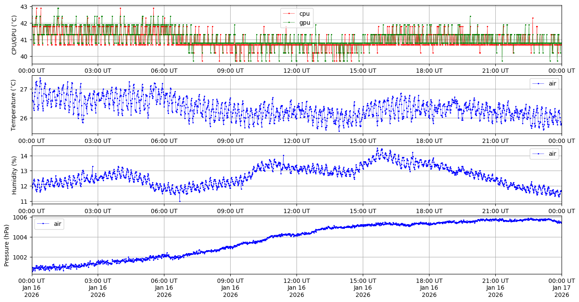The height and width of the screenshot is (302, 579).
Task: Click the 14 tick on the Humidity y-axis
Action: click(x=24, y=156)
